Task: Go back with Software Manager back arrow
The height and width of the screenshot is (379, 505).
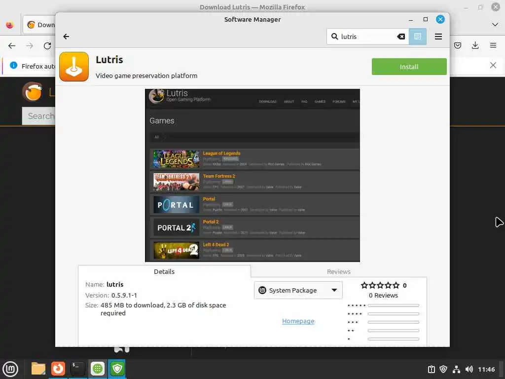Action: click(x=66, y=37)
